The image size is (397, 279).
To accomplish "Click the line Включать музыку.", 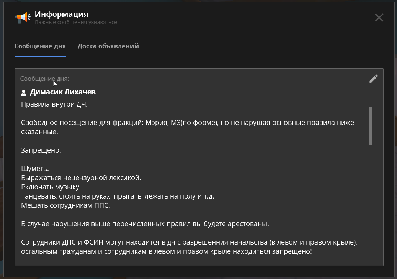I will click(51, 187).
